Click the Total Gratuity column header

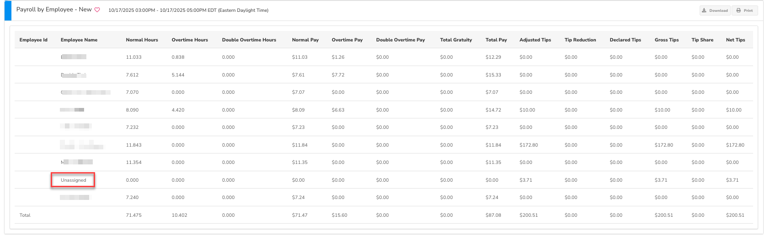(456, 40)
